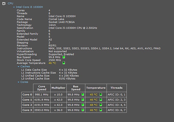Collapse the Cores section

click(18, 82)
